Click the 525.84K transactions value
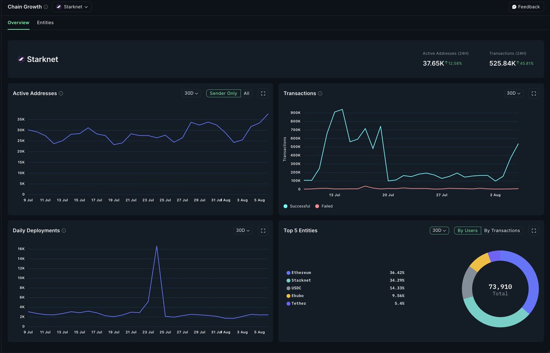 [502, 63]
